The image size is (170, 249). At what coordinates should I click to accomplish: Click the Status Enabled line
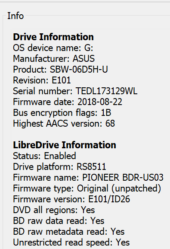click(44, 156)
